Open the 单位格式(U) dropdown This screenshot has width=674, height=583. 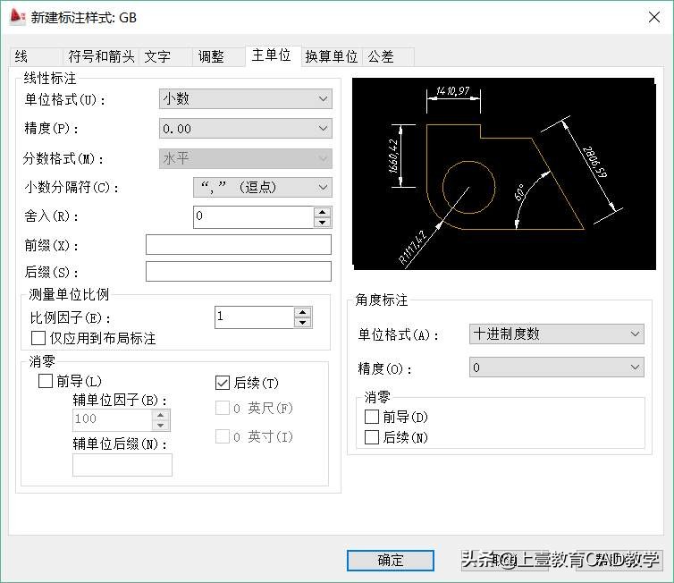tap(246, 99)
